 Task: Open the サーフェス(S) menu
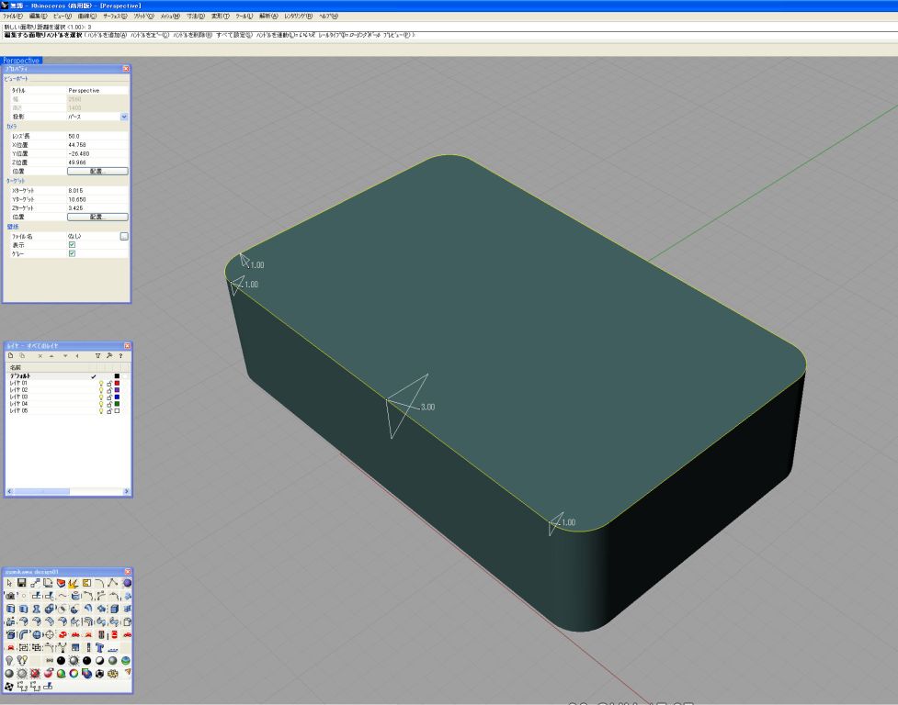pyautogui.click(x=115, y=17)
